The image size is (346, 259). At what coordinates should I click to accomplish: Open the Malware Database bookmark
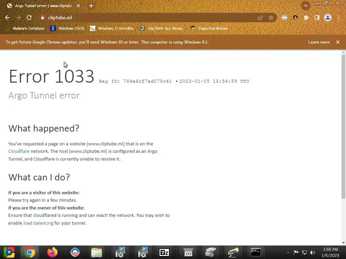pos(26,28)
